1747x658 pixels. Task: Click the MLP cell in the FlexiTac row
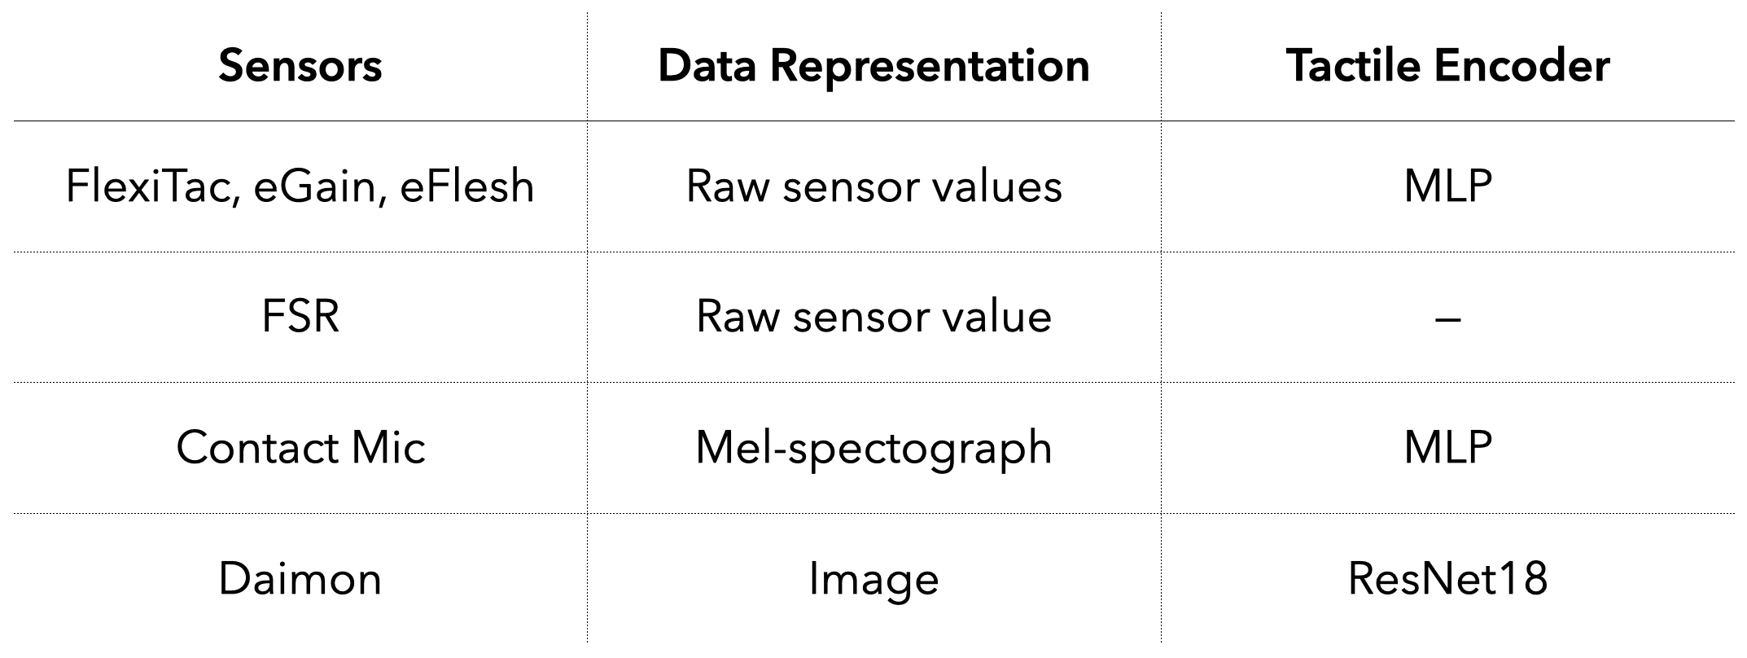tap(1447, 186)
